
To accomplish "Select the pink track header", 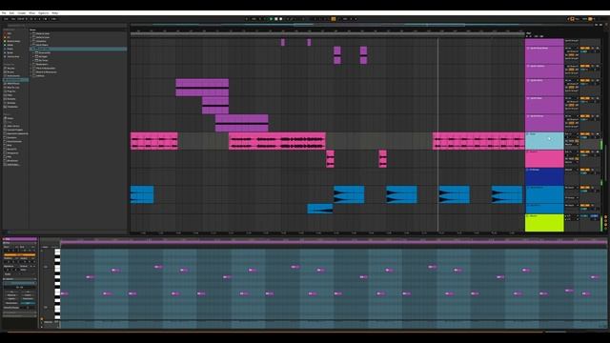I will pos(544,159).
